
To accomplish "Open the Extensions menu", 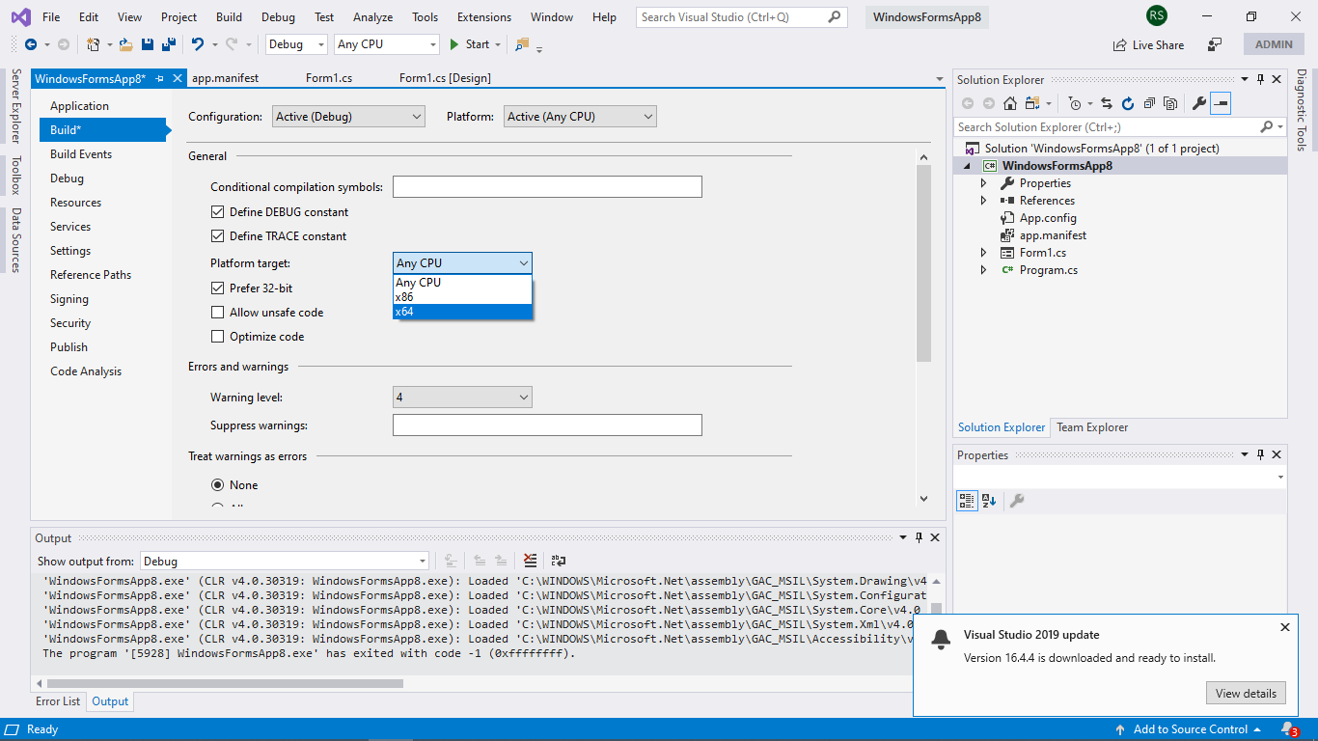I will point(484,17).
